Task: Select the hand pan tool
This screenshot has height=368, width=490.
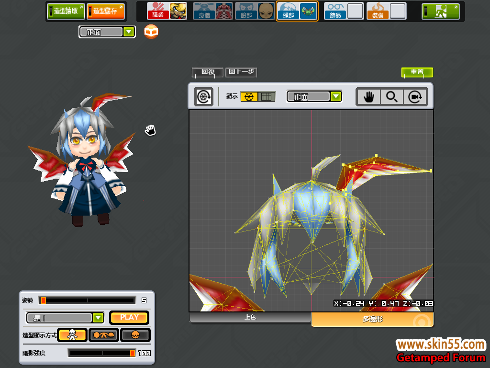Action: [369, 97]
